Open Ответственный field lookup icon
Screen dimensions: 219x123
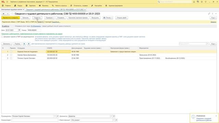[116, 120]
